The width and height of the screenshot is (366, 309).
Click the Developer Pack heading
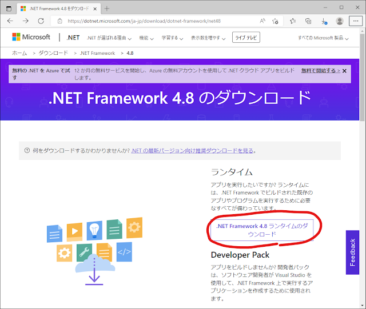[x=240, y=255]
